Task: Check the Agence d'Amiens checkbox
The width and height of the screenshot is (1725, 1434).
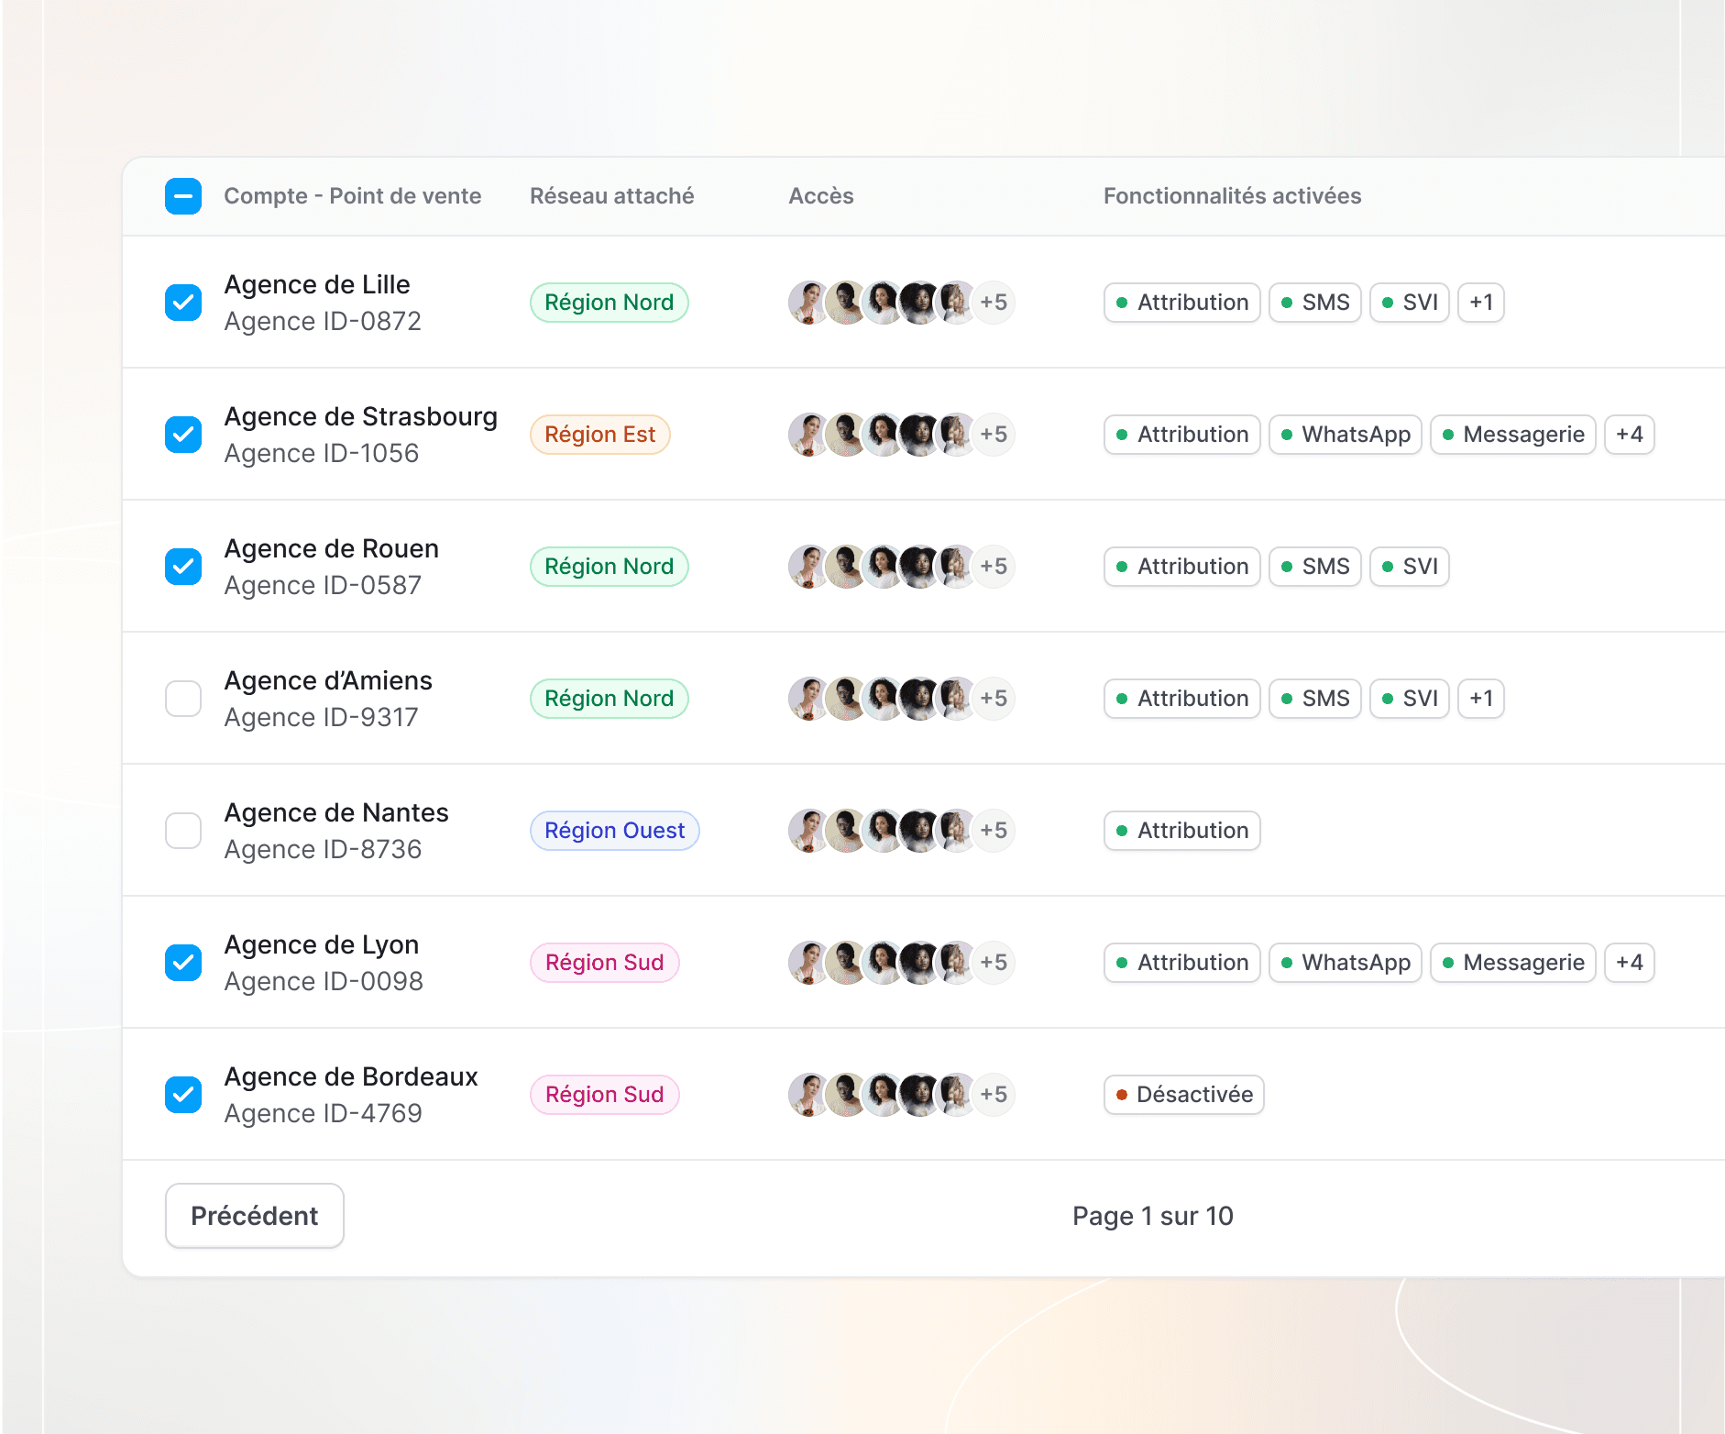Action: [183, 699]
